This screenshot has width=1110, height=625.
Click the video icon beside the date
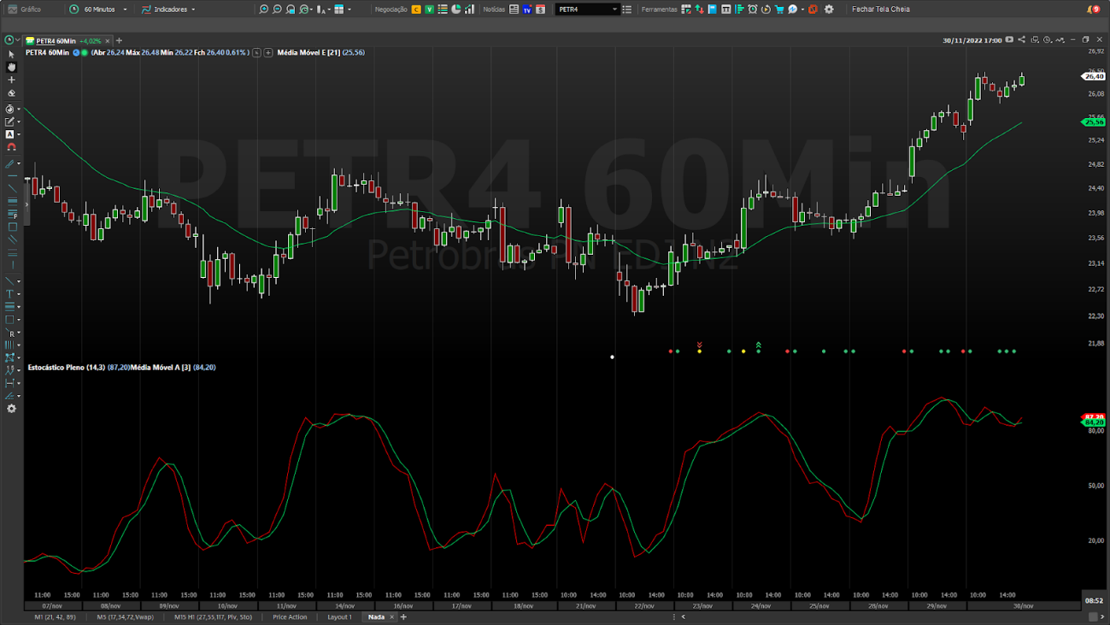pos(1009,39)
